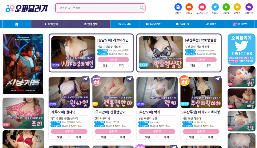This screenshot has width=257, height=148.
Task: Click the 운영자문의 mail icon
Action: [202, 7]
